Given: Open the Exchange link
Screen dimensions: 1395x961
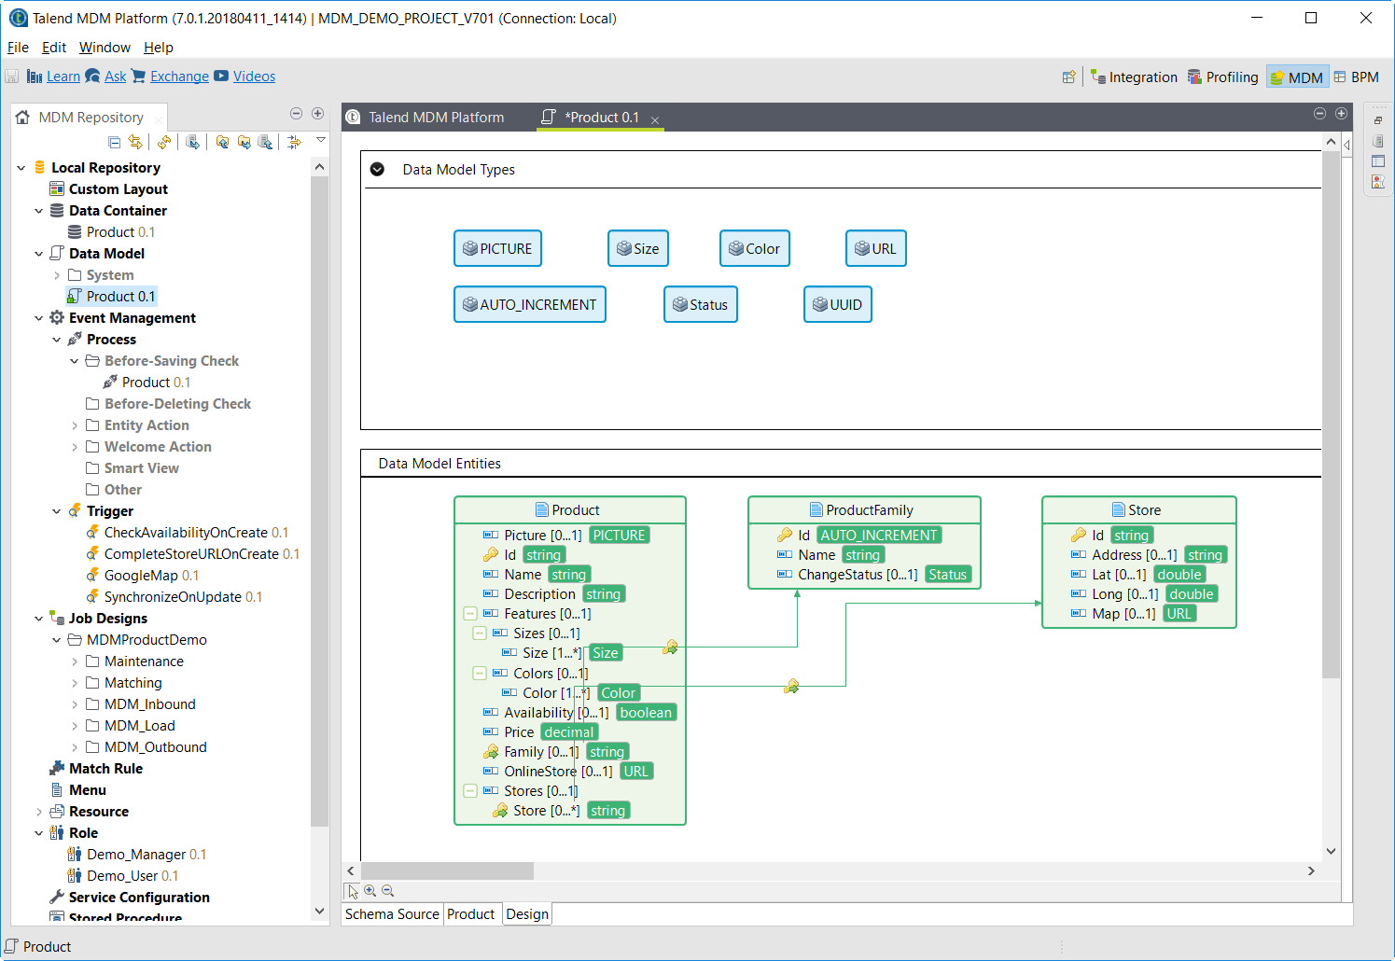Looking at the screenshot, I should (179, 77).
